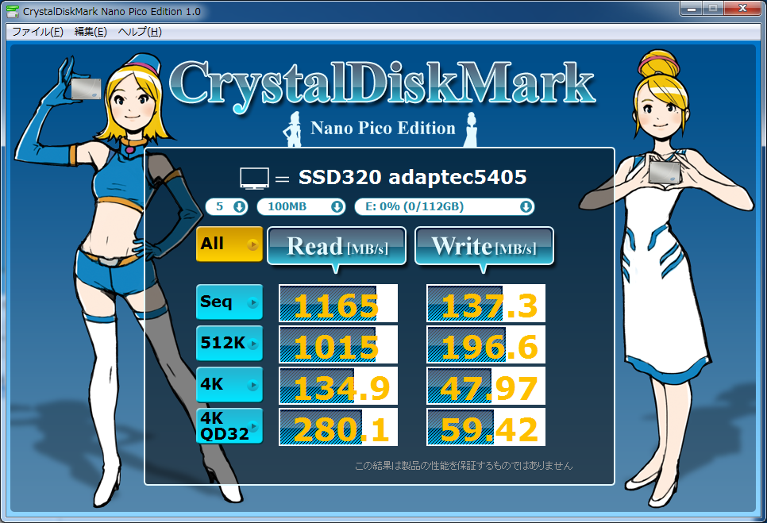Click the Nano Pico Edition subtitle

point(383,128)
